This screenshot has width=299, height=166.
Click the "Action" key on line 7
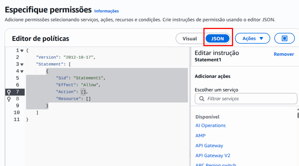(66, 92)
